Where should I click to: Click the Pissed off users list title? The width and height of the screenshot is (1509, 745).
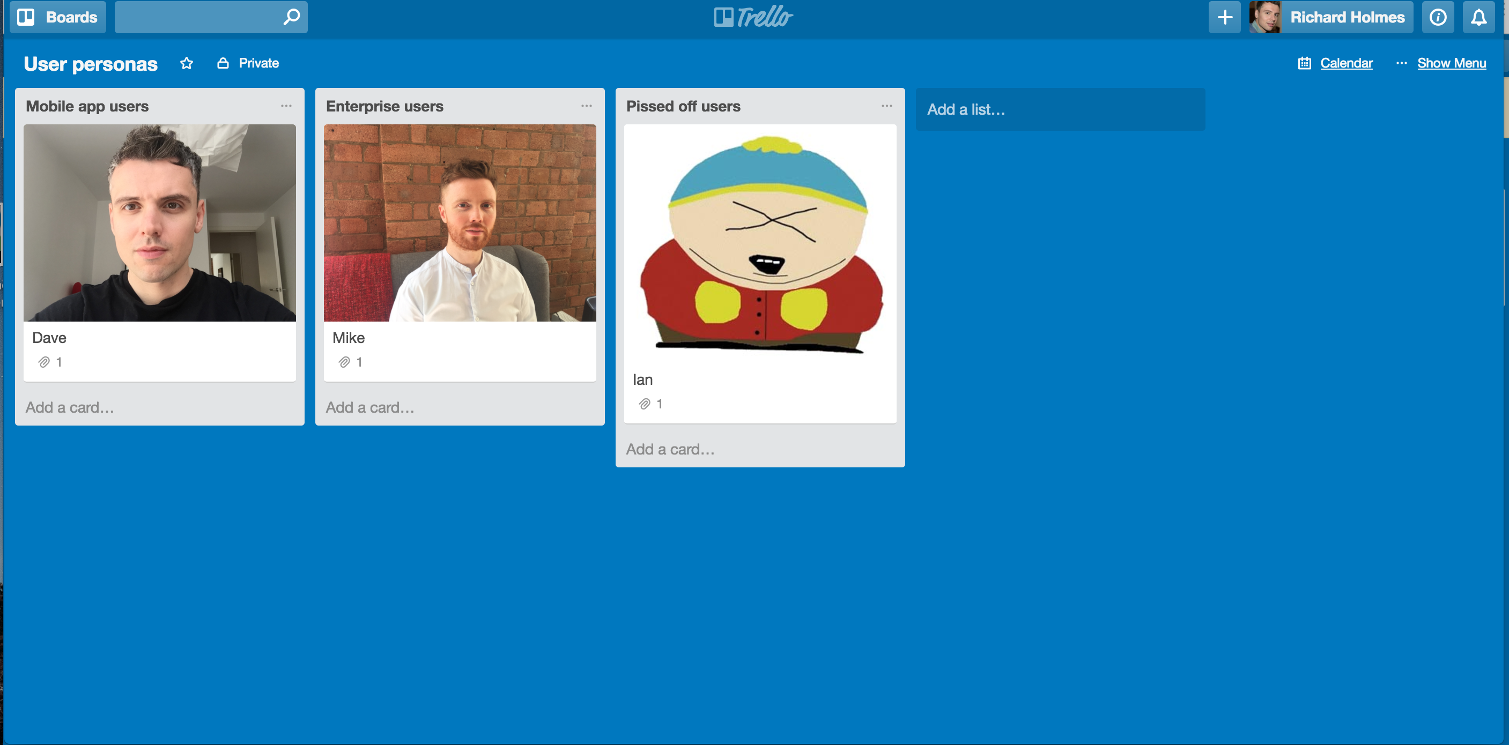pyautogui.click(x=683, y=107)
